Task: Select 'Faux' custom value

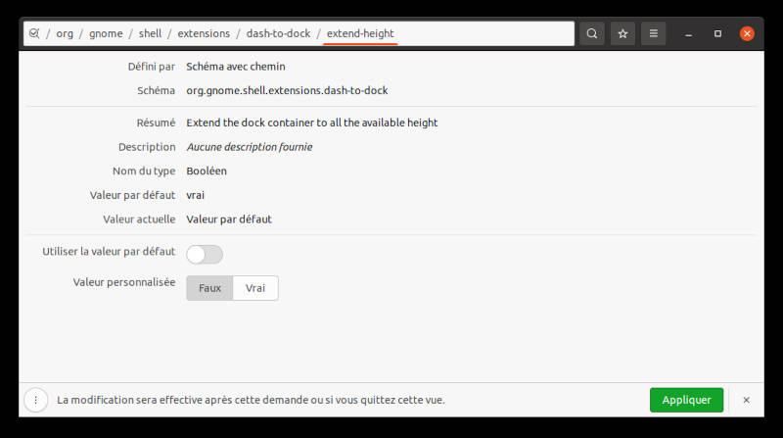Action: click(x=209, y=288)
